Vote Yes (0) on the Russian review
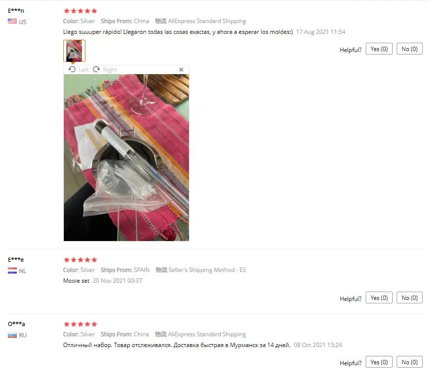 click(379, 362)
